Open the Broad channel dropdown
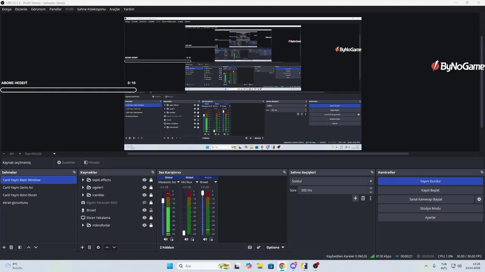The image size is (485, 272). (216, 182)
